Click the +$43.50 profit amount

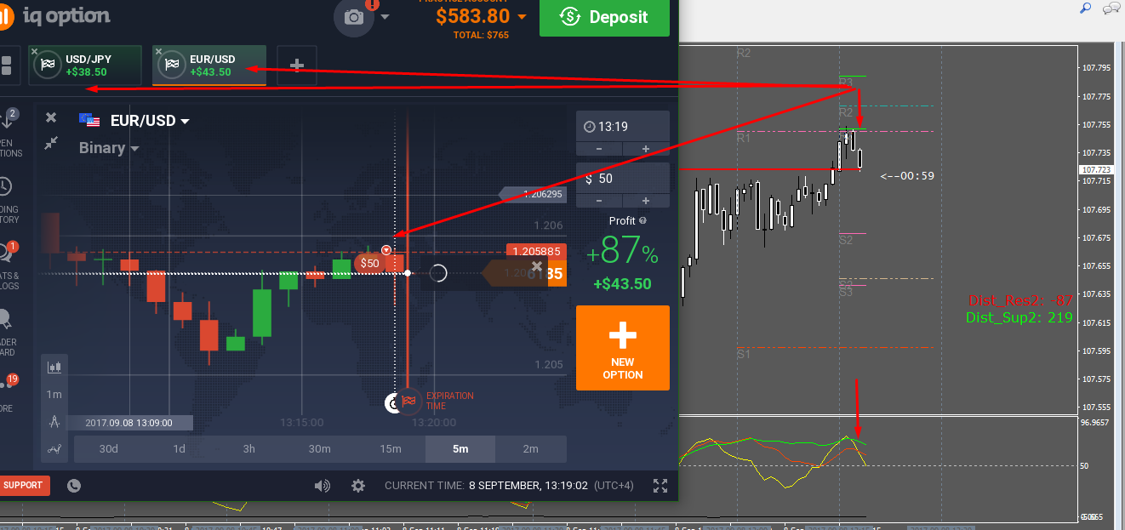[622, 284]
